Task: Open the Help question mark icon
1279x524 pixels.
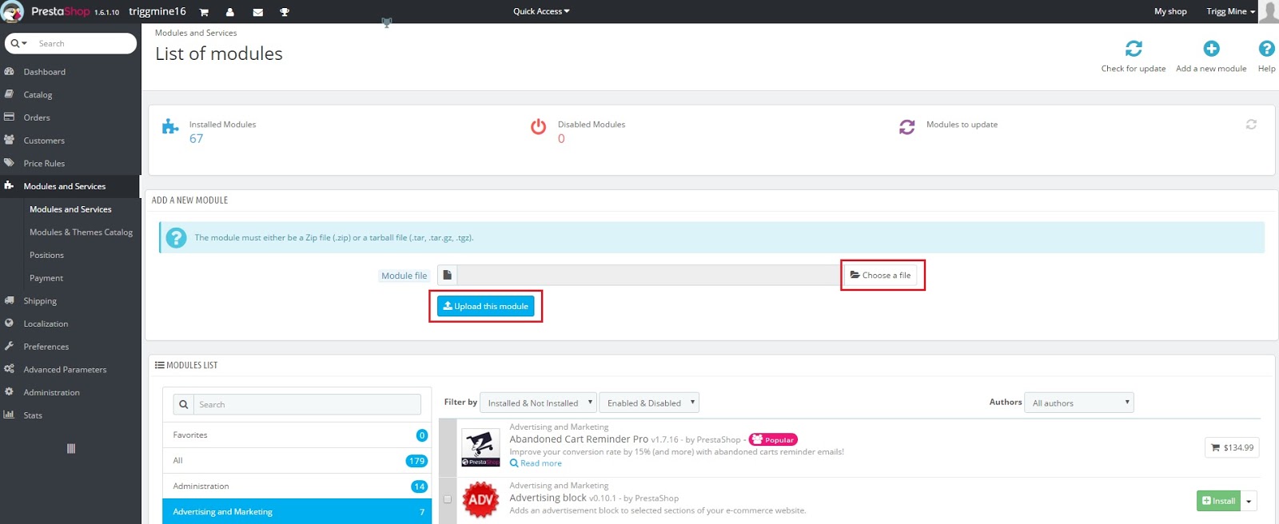Action: coord(1266,49)
